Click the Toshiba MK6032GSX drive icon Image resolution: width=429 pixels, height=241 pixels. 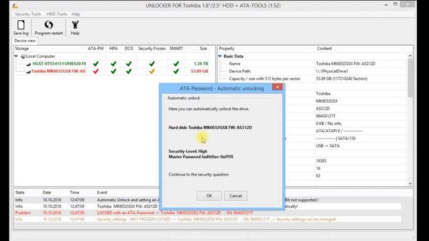click(x=28, y=72)
